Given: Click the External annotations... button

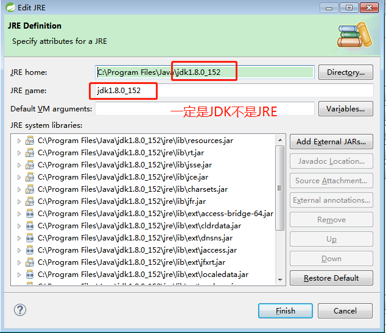Looking at the screenshot, I should tap(331, 200).
